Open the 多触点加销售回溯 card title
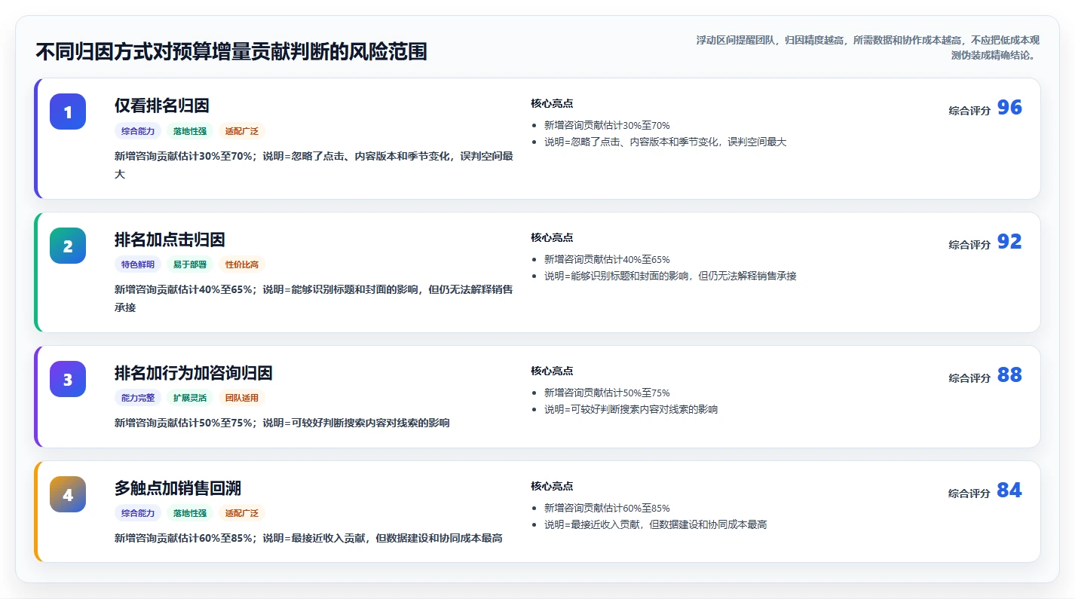 pos(178,488)
